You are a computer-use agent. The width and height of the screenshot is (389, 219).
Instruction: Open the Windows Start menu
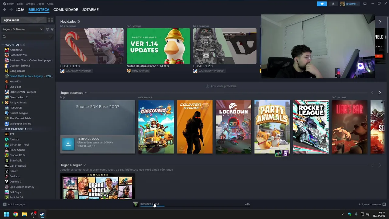coord(6,214)
